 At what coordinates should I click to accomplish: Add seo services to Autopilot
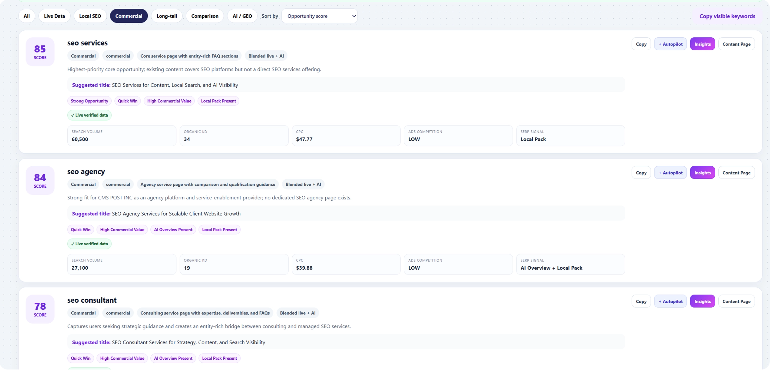coord(670,44)
